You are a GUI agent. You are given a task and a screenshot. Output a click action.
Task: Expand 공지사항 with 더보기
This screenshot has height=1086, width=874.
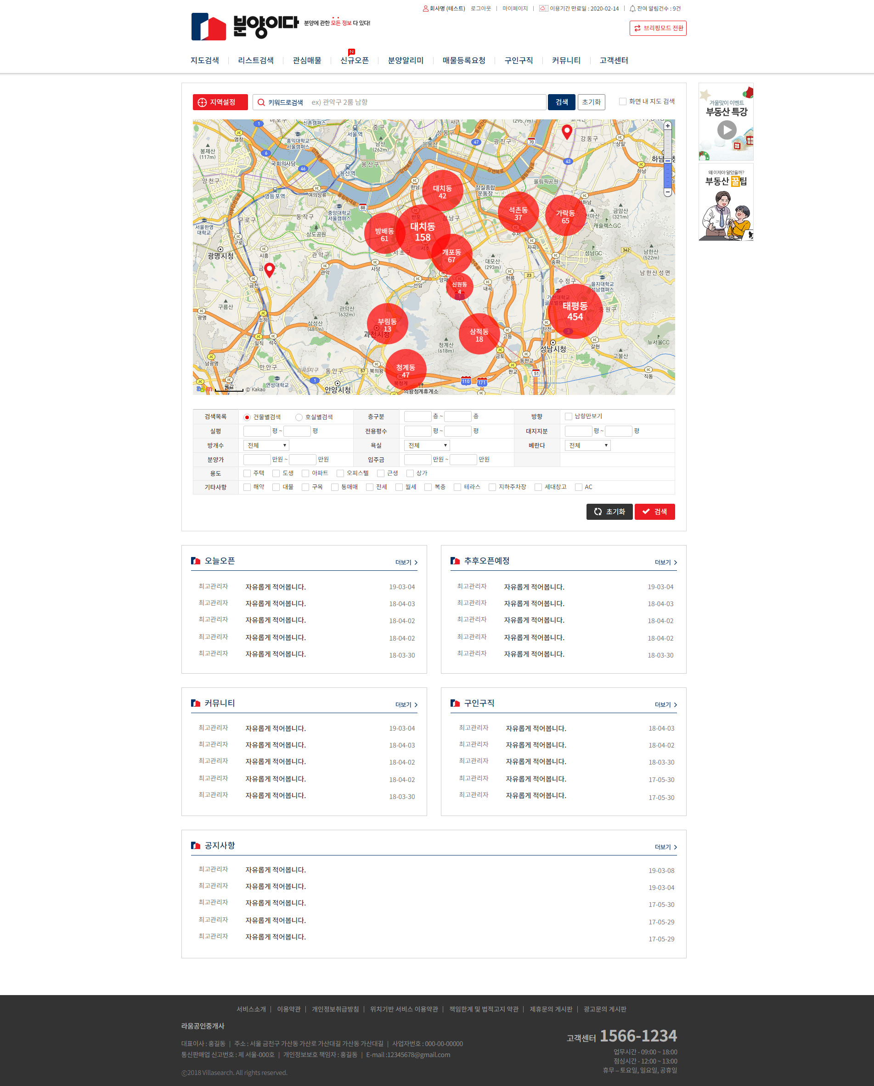click(x=665, y=847)
